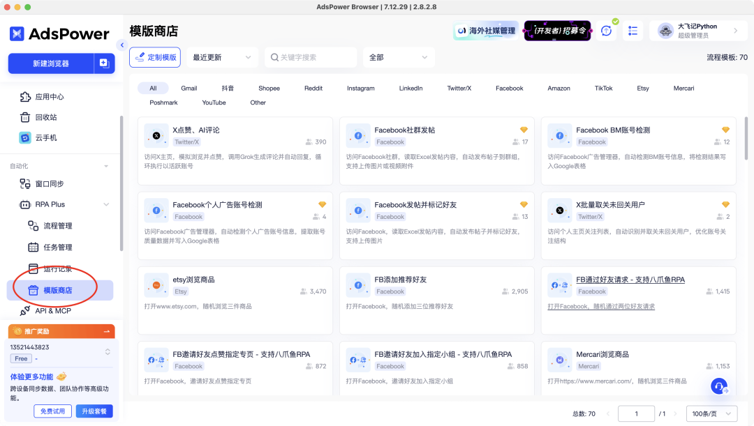
Task: Select the Other category tab
Action: (x=258, y=102)
